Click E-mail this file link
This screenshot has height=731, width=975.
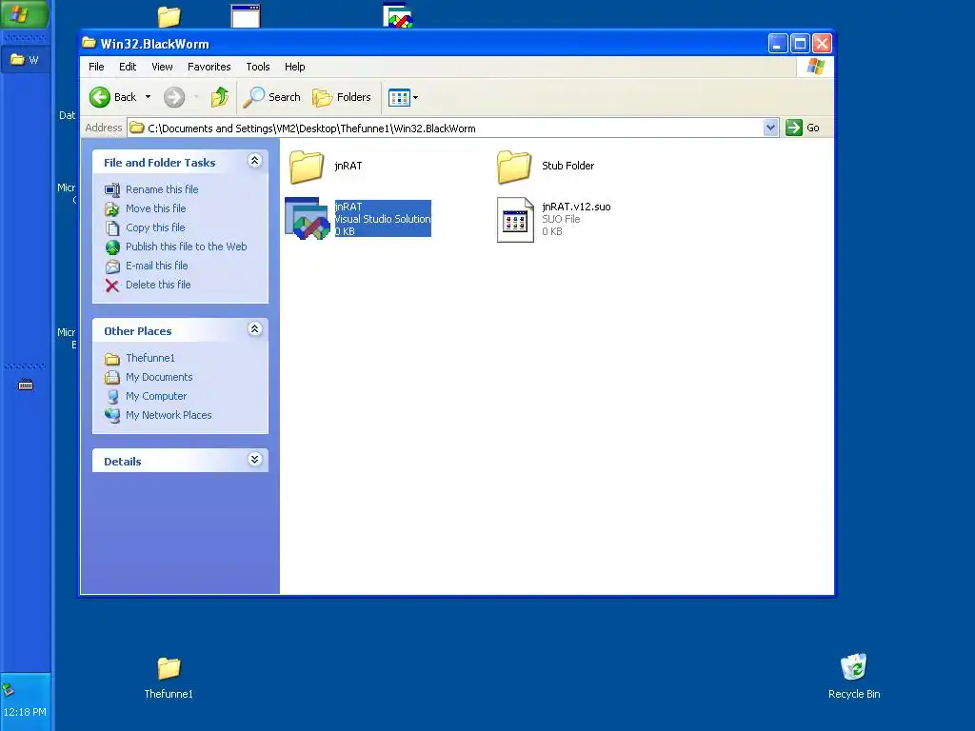157,267
